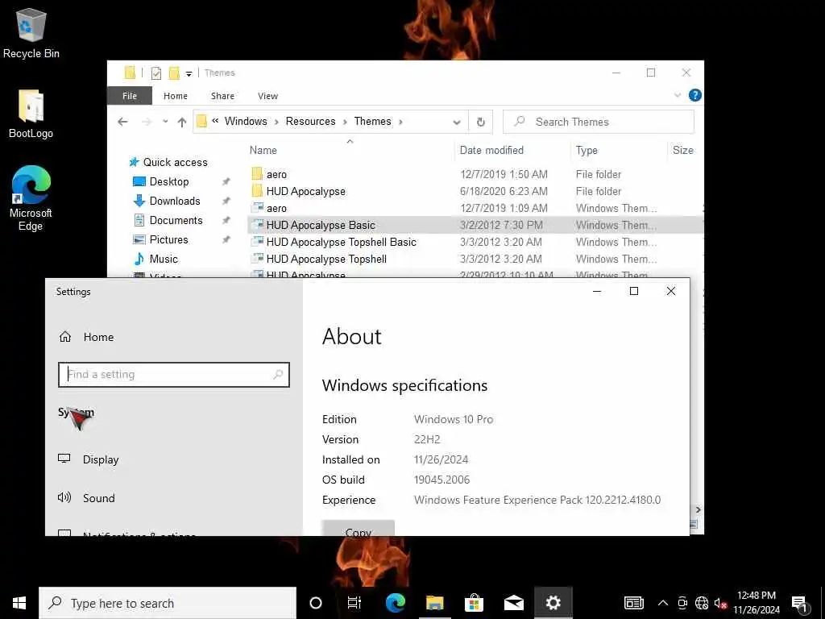Expand the chevron after Themes in address bar

click(401, 123)
